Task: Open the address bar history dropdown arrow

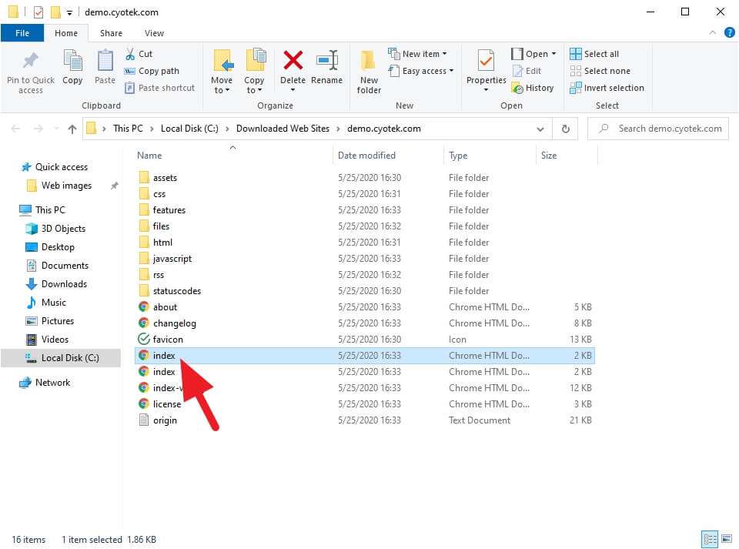Action: click(541, 129)
